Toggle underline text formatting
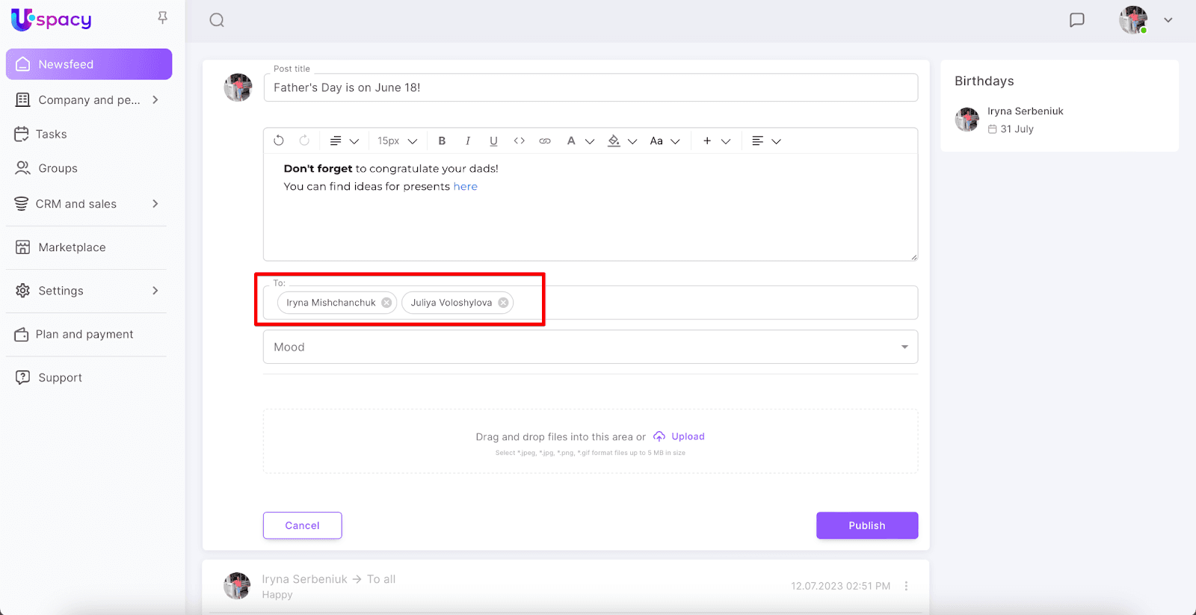The width and height of the screenshot is (1196, 615). 493,140
